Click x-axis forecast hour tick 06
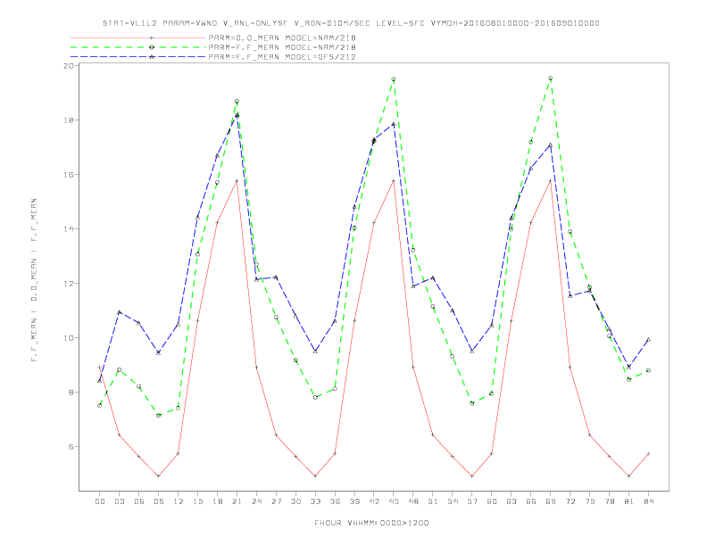 click(139, 501)
